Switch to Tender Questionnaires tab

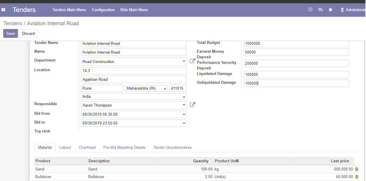tap(172, 147)
